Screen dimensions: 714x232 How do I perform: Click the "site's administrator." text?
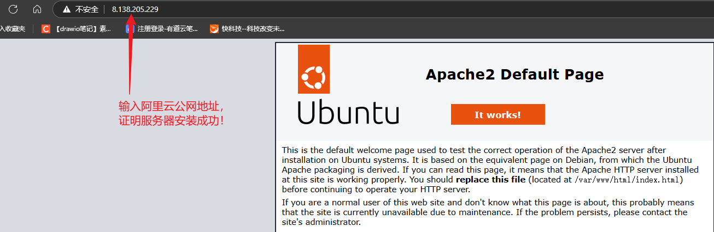[x=321, y=222]
